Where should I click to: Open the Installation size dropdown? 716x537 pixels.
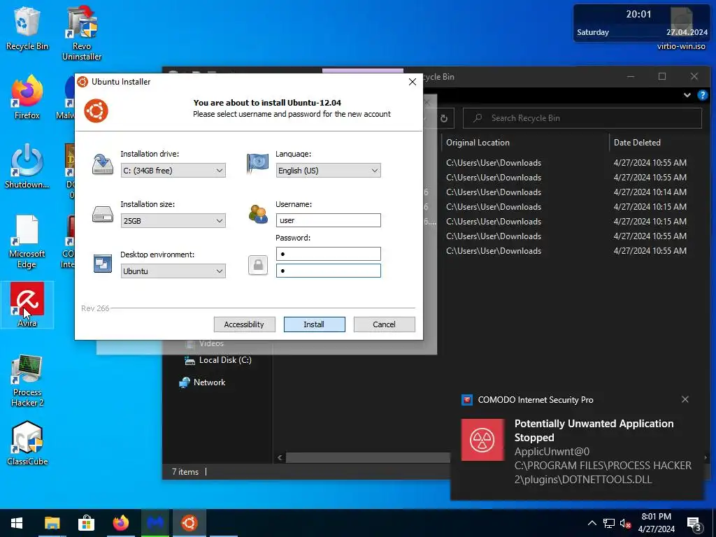(173, 220)
